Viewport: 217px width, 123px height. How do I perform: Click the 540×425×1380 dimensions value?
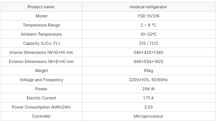148,52
